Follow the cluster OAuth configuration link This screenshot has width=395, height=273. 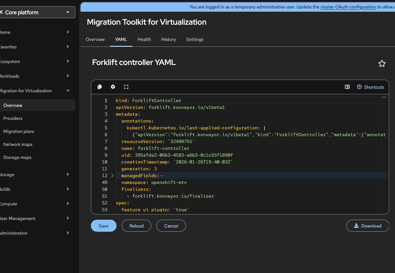pos(348,7)
